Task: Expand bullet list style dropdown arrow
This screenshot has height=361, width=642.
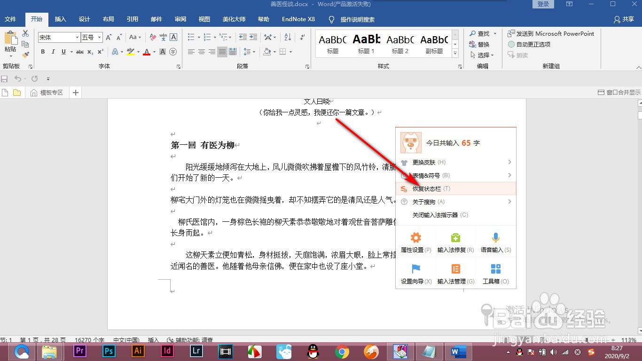Action: [199, 37]
